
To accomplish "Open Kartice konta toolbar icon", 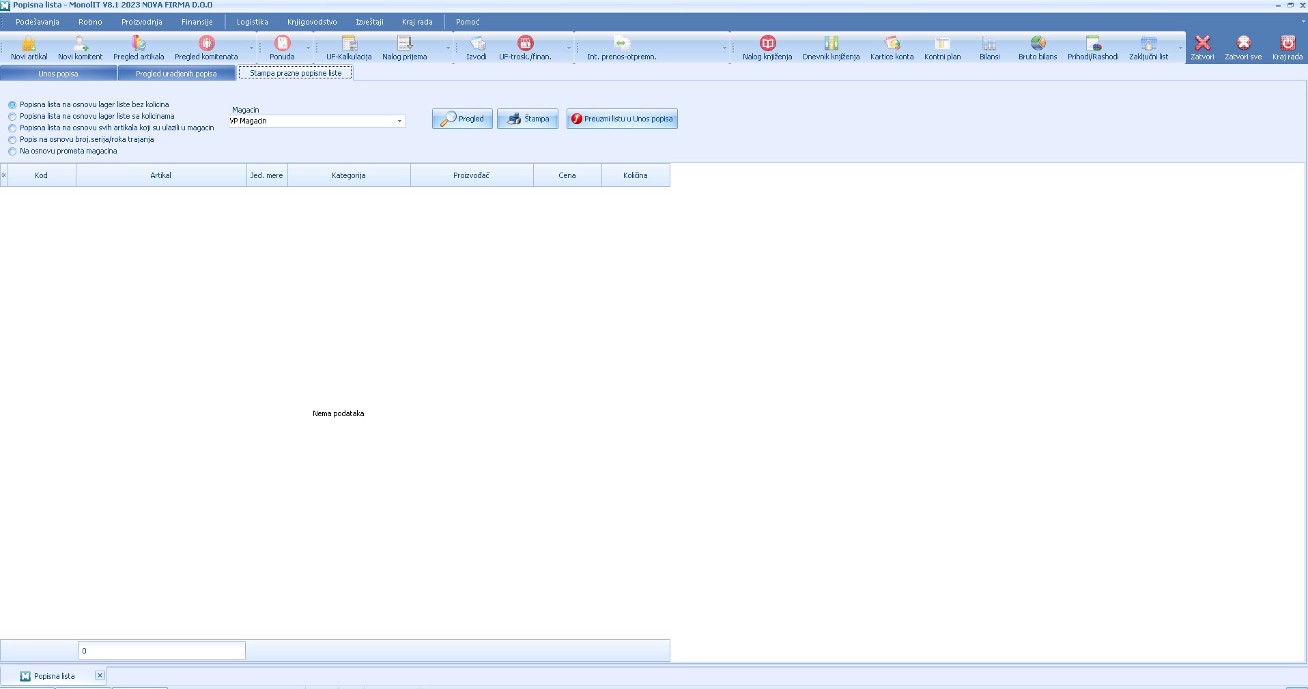I will coord(892,48).
